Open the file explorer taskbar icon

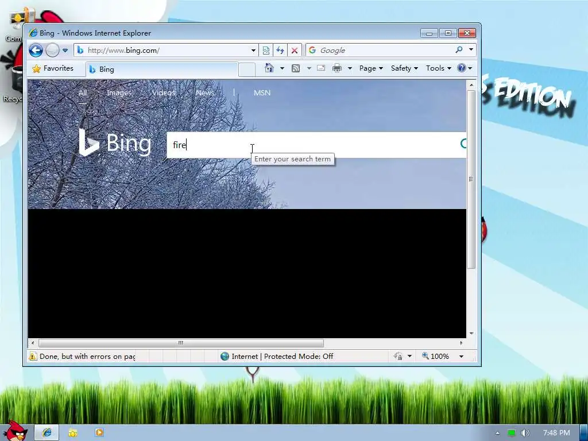point(73,433)
